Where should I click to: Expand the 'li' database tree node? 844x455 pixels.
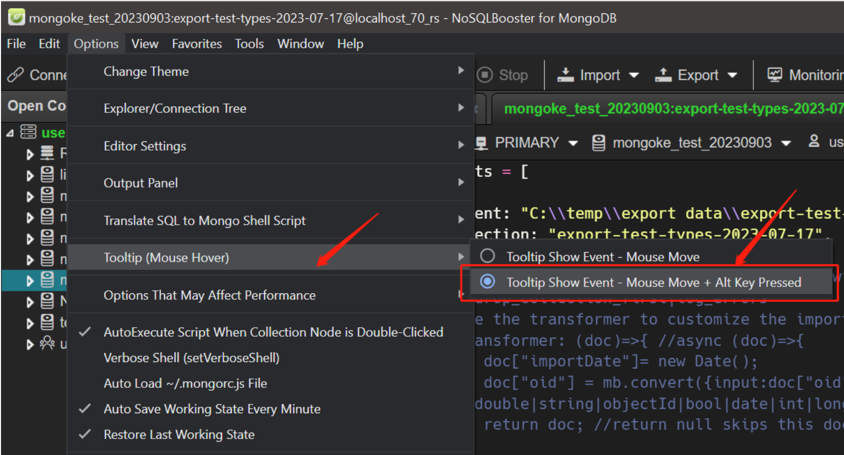click(30, 176)
